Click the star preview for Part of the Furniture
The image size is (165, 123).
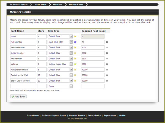[75, 69]
